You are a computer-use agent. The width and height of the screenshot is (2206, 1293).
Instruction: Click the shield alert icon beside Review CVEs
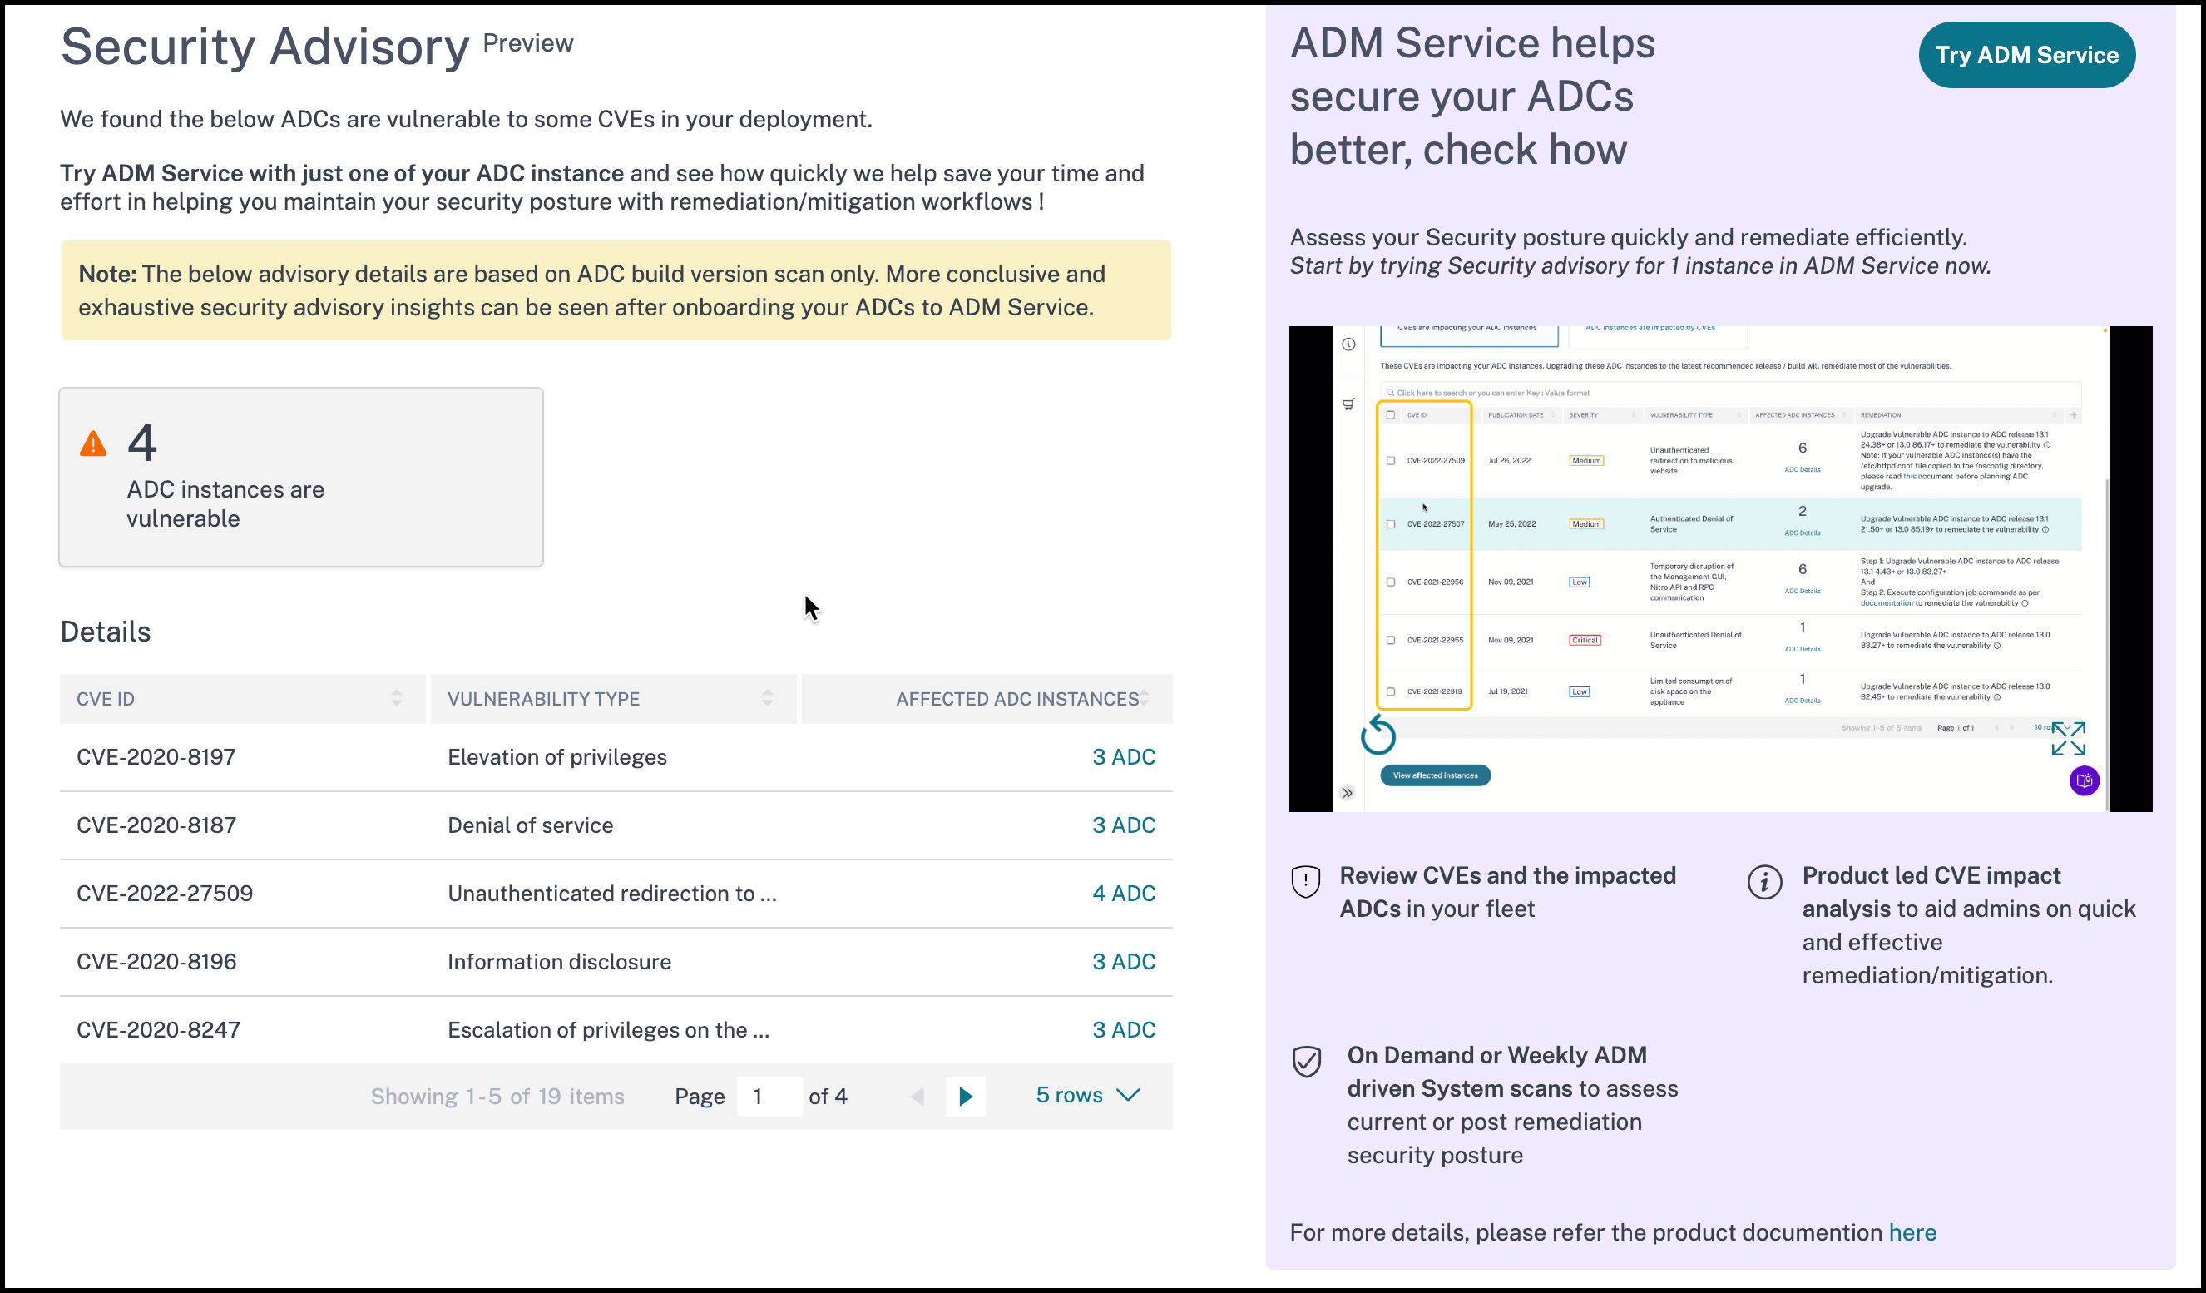(1305, 881)
